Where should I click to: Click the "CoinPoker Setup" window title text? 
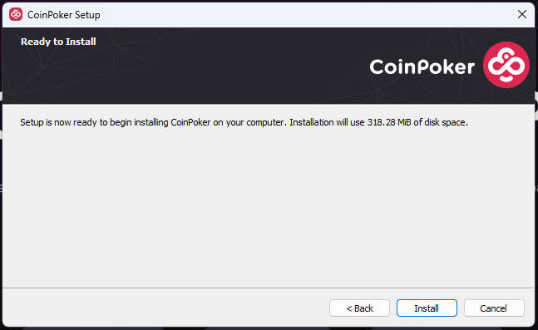[64, 15]
